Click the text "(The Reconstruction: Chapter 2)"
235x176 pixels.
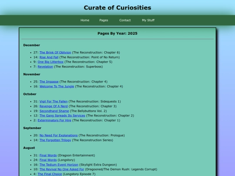[110, 116]
